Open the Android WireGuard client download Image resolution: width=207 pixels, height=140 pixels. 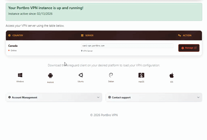point(50,75)
